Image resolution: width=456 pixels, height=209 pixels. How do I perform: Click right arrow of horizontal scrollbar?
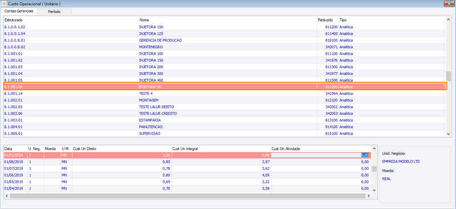click(368, 196)
